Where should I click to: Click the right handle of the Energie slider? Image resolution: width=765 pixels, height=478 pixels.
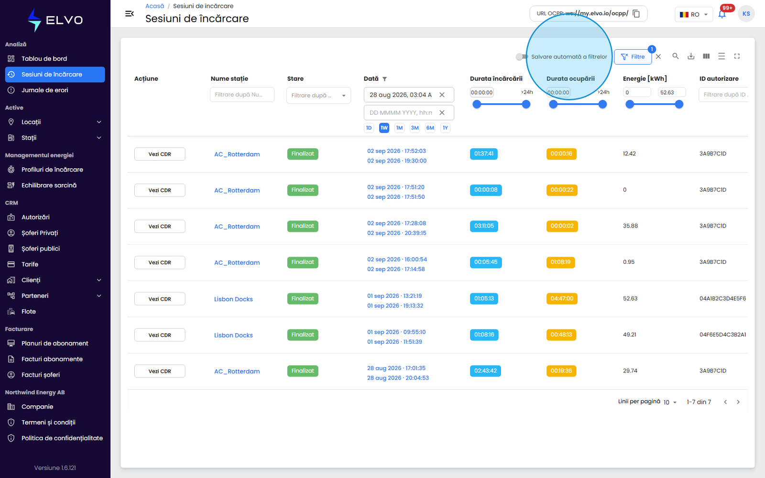pyautogui.click(x=679, y=104)
